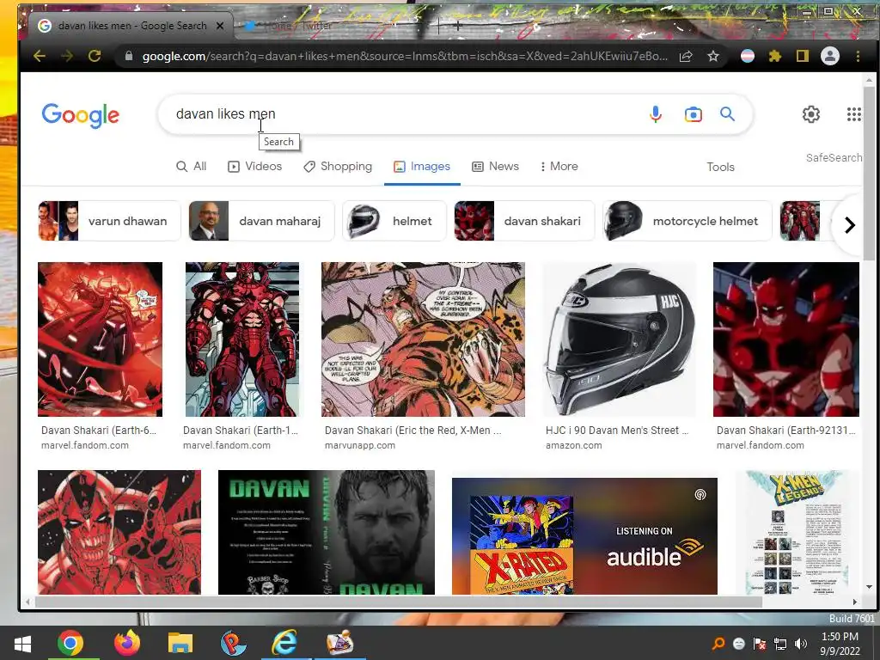880x660 pixels.
Task: Open the red demon faces thumbnail in second row
Action: click(x=119, y=533)
